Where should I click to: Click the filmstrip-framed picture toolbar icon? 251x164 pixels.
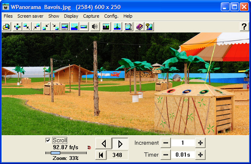[65, 27]
